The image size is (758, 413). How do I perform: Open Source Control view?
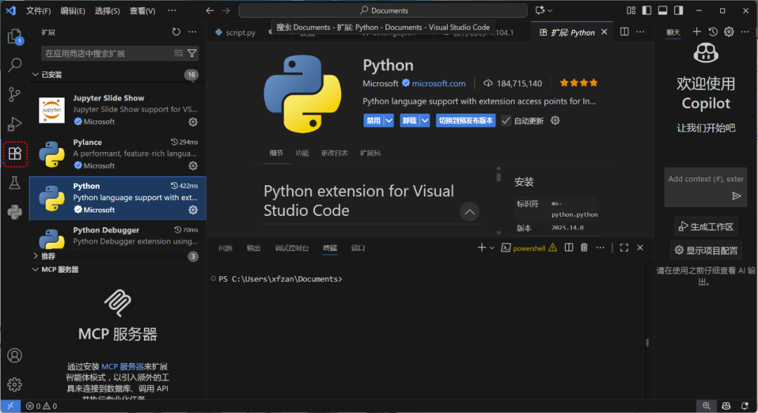(x=15, y=94)
